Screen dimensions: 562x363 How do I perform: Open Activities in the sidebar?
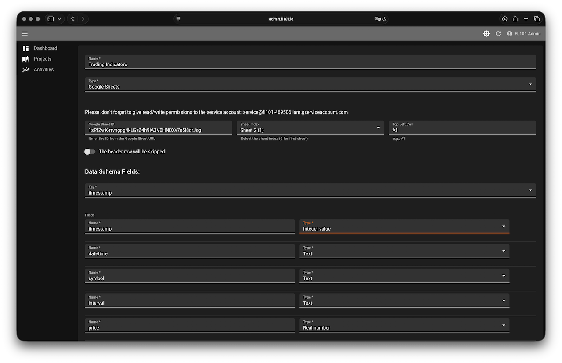coord(43,69)
